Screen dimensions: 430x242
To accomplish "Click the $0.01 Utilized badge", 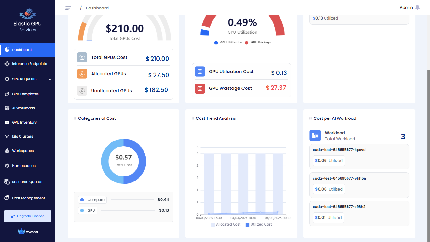I will pyautogui.click(x=328, y=217).
